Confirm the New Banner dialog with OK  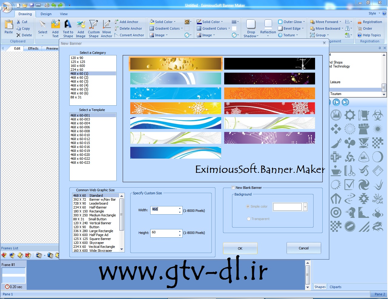pos(240,248)
